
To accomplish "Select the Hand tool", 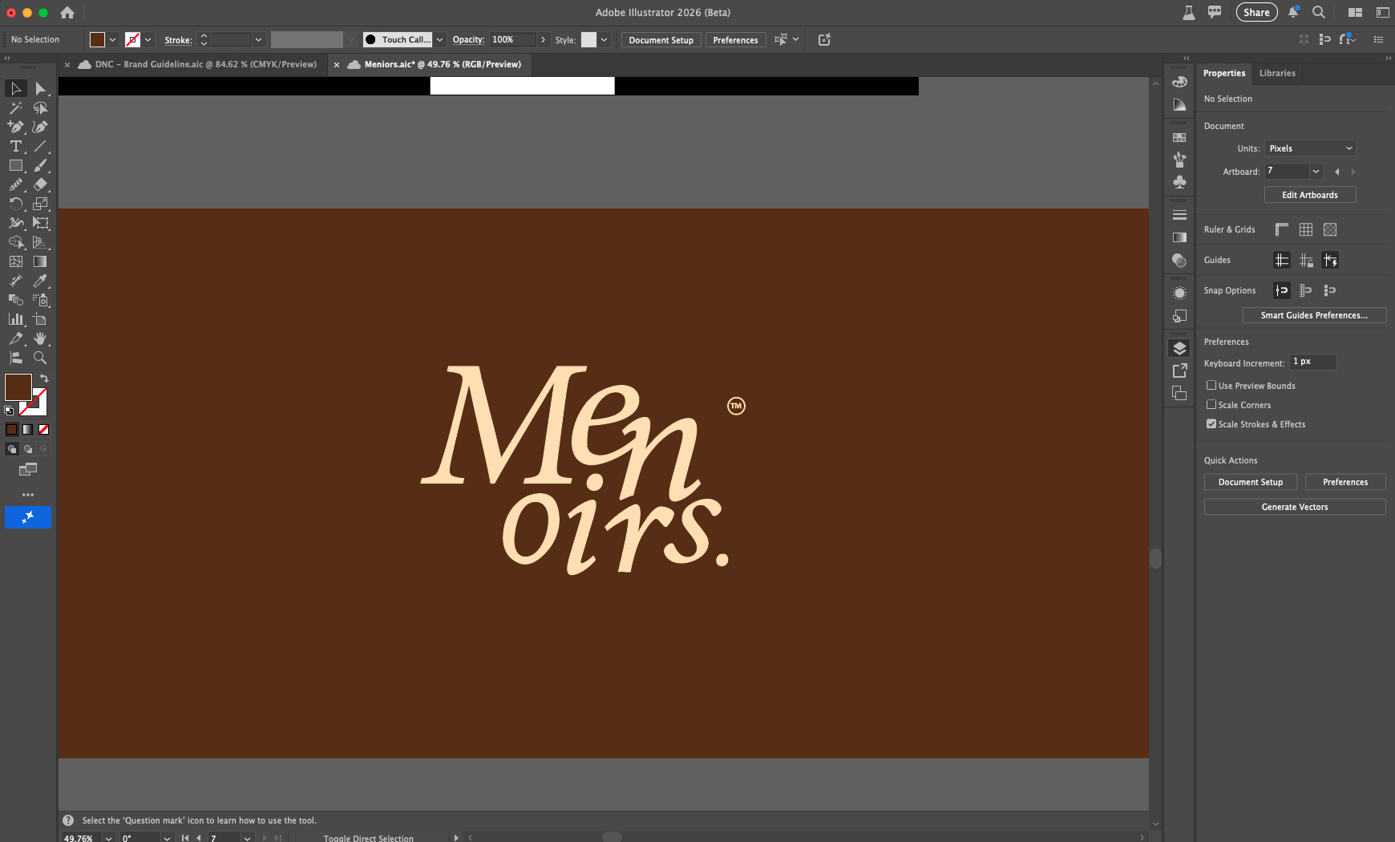I will tap(41, 338).
